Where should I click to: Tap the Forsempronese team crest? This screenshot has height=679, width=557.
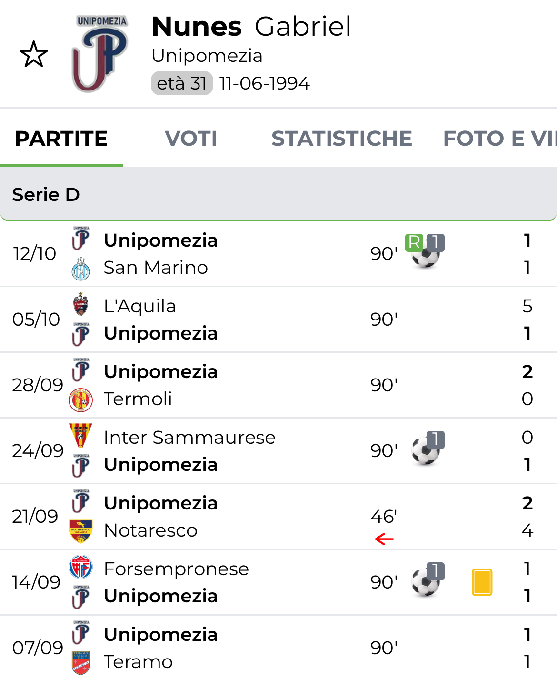point(80,567)
